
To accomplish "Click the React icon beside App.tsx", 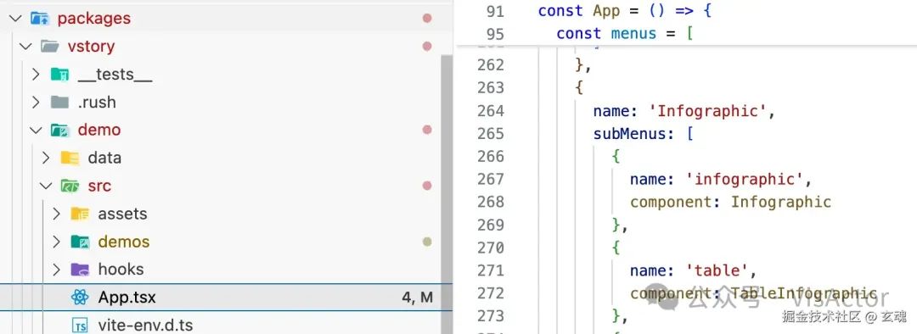I will tap(80, 298).
